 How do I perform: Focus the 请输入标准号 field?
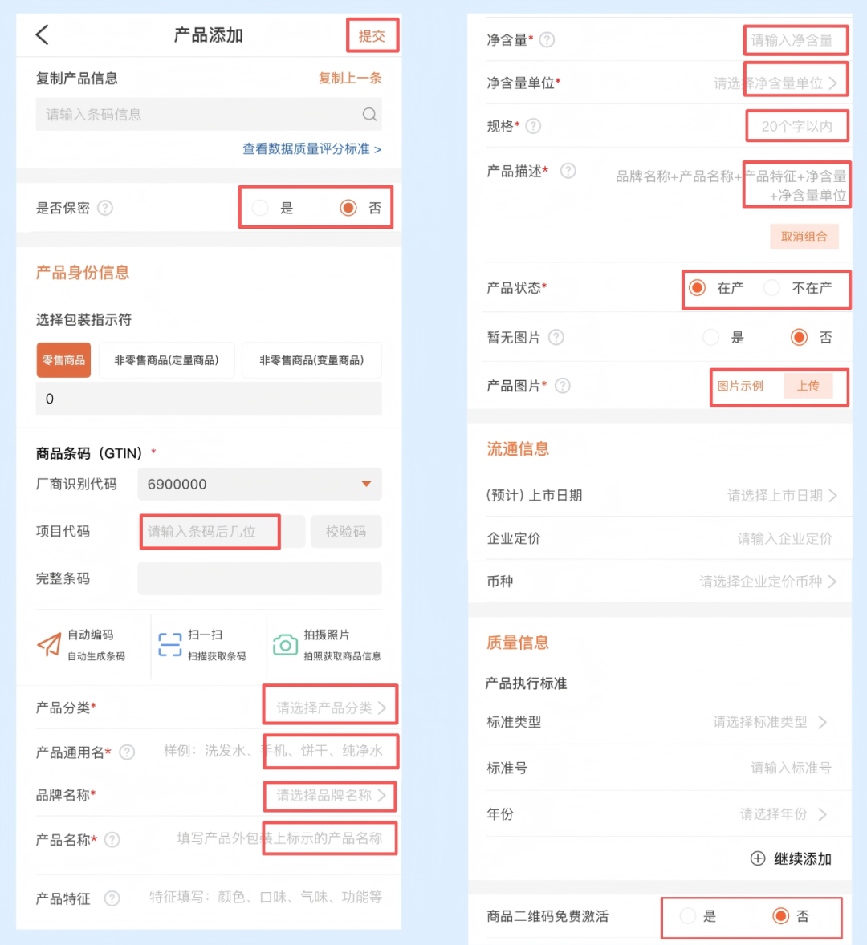tap(791, 768)
